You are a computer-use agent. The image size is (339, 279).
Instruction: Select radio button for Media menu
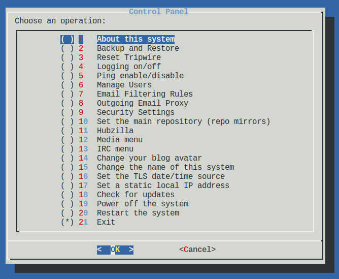tap(67, 140)
